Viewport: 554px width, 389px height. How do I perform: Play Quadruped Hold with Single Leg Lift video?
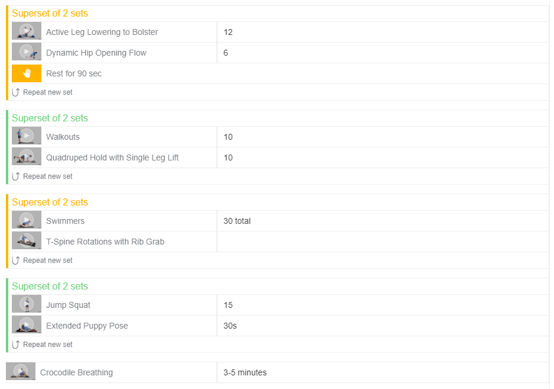pos(27,157)
